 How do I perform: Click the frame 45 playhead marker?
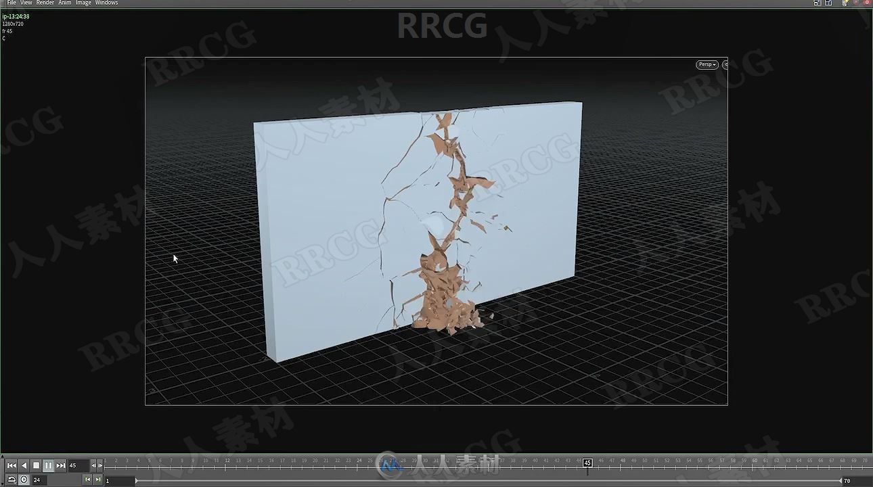(x=587, y=463)
